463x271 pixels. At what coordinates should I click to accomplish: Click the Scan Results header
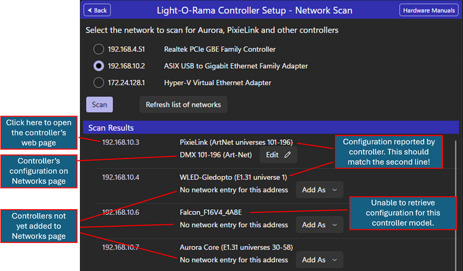[271, 127]
